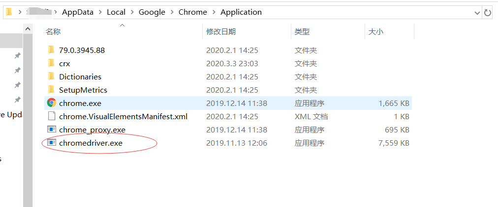Click the size 1,665 KB
This screenshot has height=207, width=498.
[x=394, y=103]
